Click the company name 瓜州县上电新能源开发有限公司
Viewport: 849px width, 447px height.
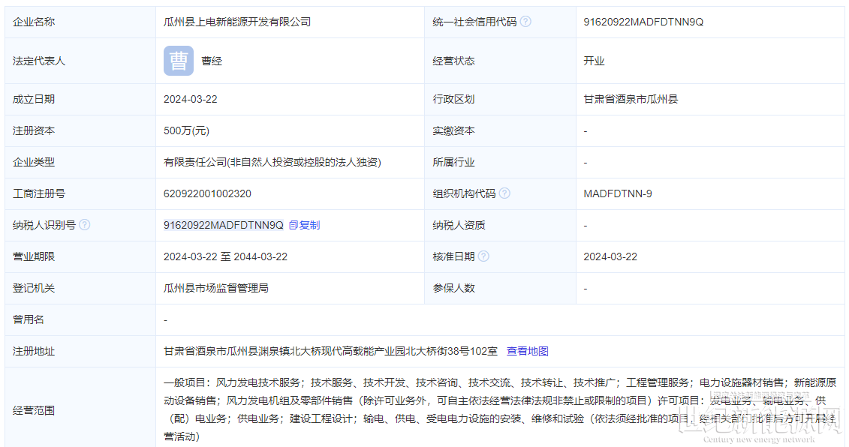[x=237, y=22]
